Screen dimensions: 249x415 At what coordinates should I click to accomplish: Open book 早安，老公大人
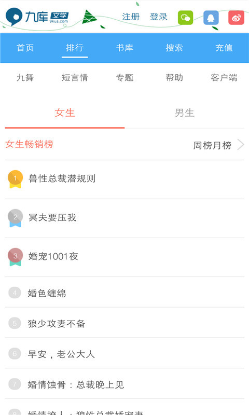tap(125, 354)
